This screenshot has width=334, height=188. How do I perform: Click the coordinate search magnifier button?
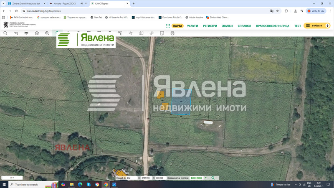point(213,178)
